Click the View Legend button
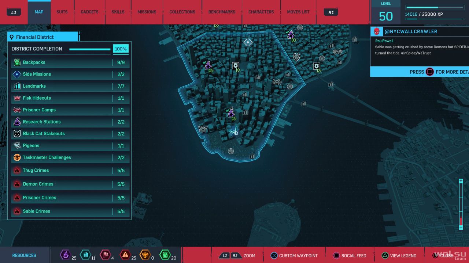The width and height of the screenshot is (469, 263). 399,256
